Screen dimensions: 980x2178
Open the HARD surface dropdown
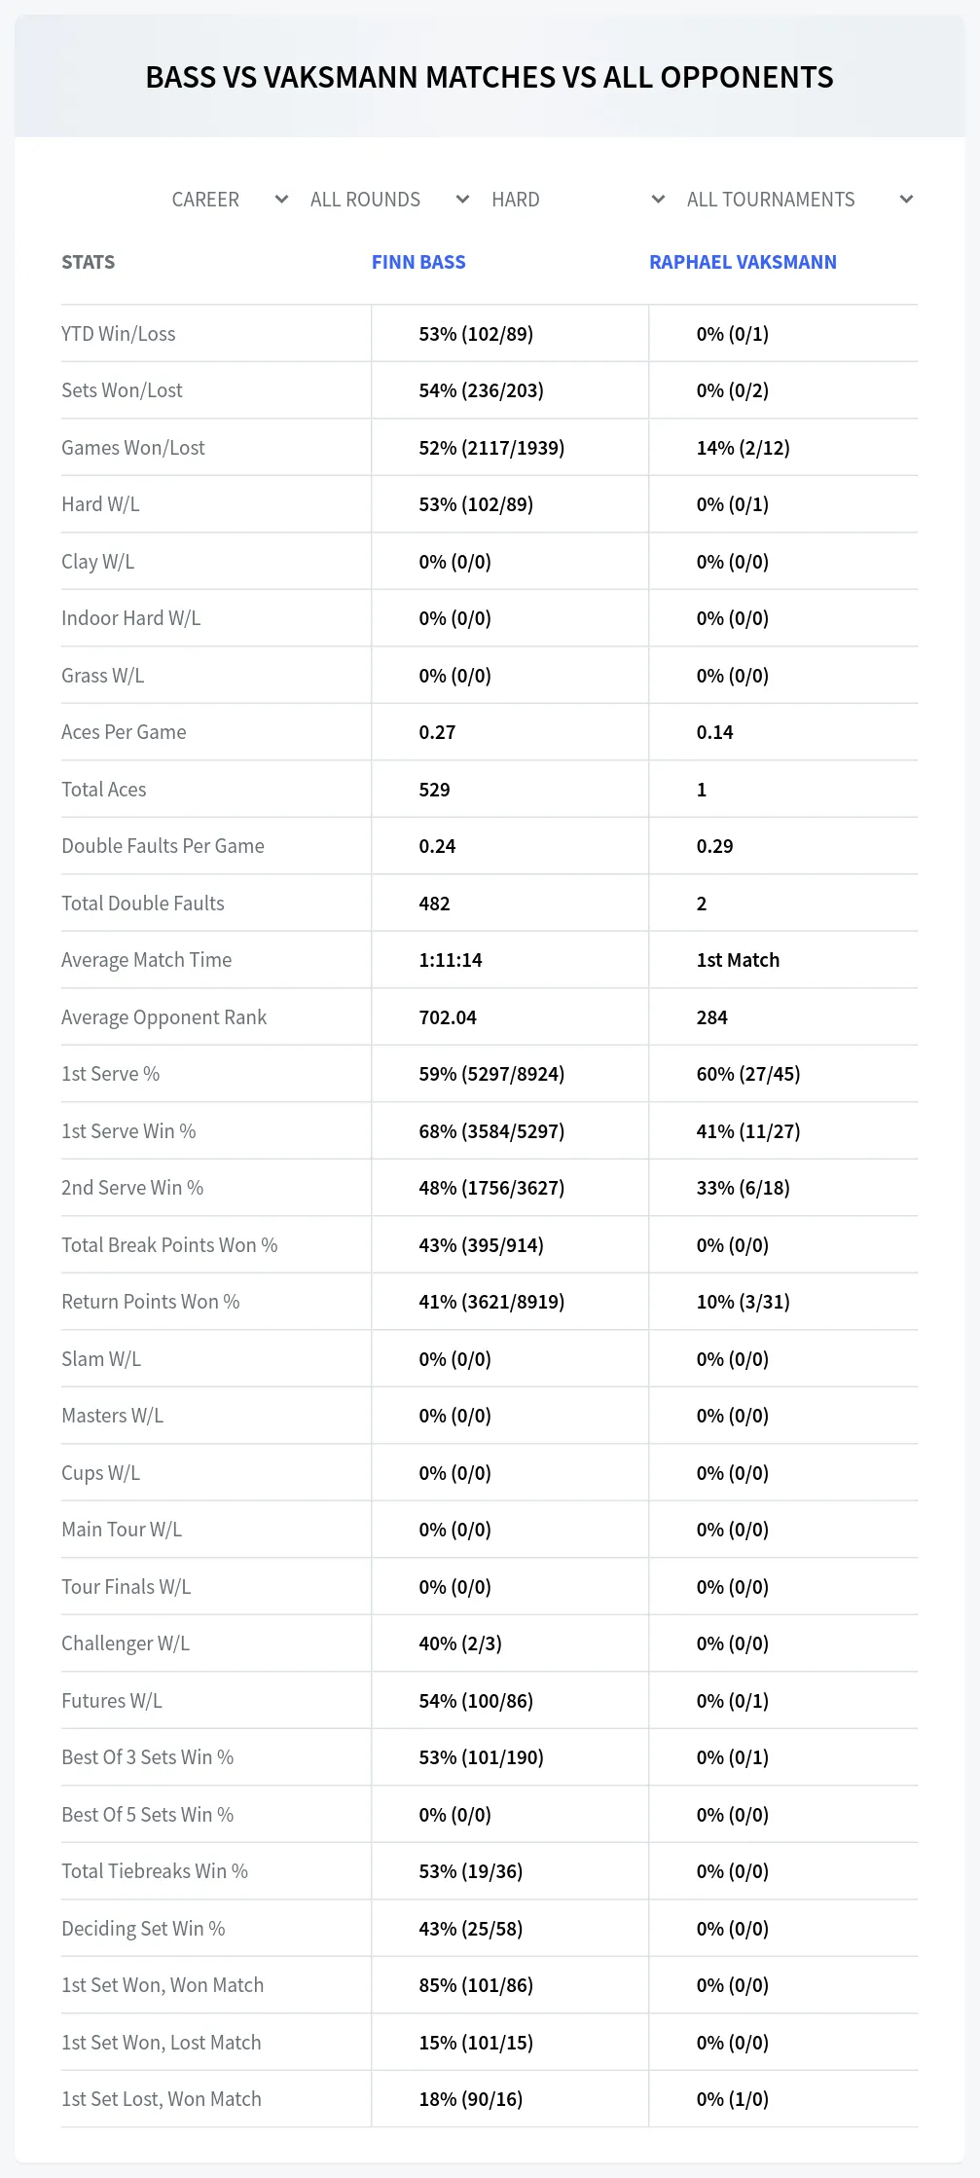tap(578, 200)
